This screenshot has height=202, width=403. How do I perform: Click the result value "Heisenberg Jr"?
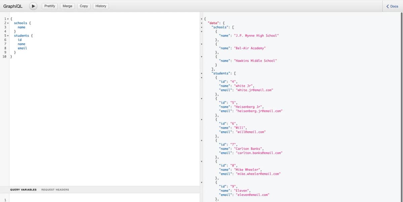click(x=249, y=107)
